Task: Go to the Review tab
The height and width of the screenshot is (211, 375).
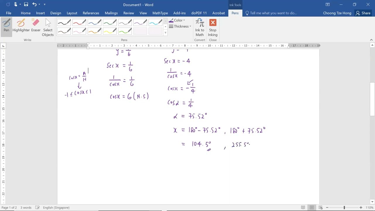Action: [x=129, y=13]
